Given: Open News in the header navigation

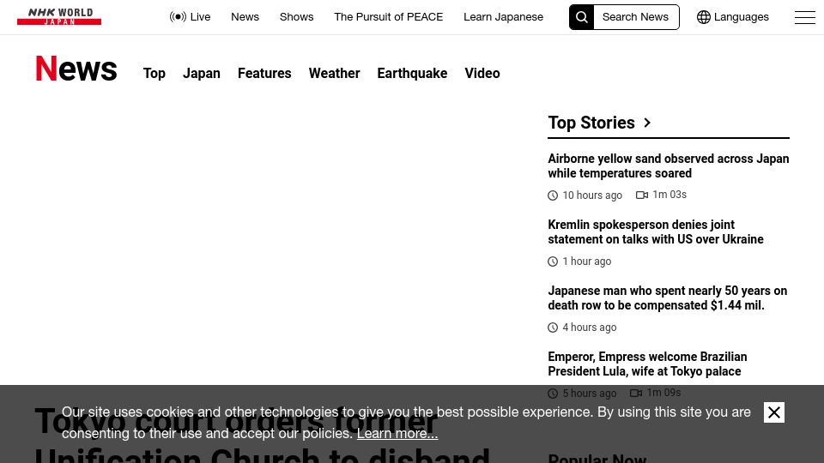Looking at the screenshot, I should click(245, 17).
